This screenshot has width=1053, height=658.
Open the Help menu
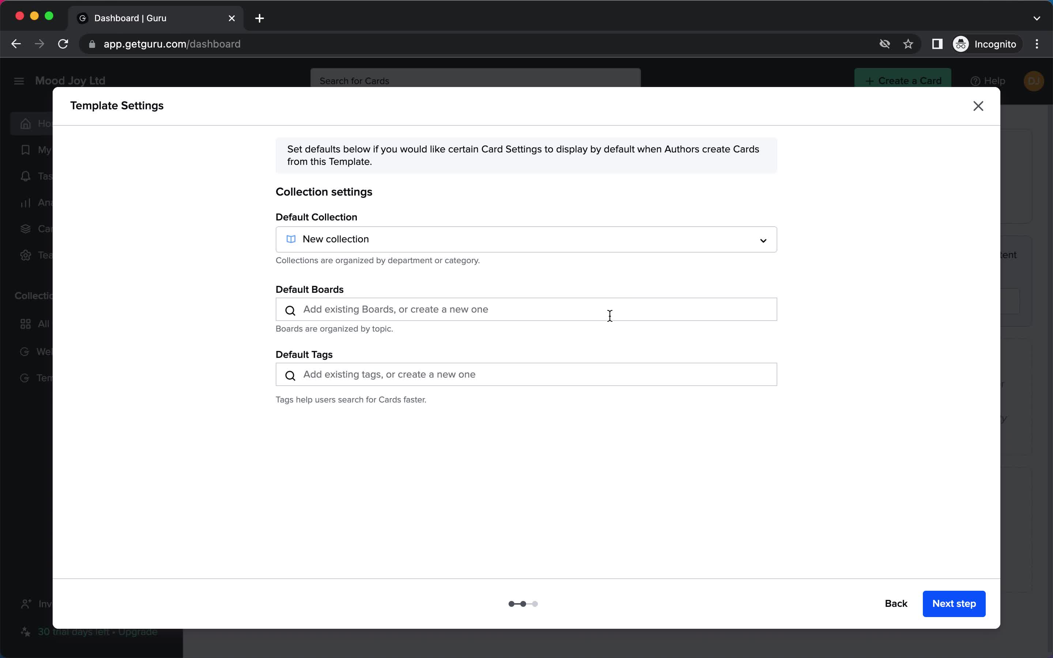click(x=988, y=81)
